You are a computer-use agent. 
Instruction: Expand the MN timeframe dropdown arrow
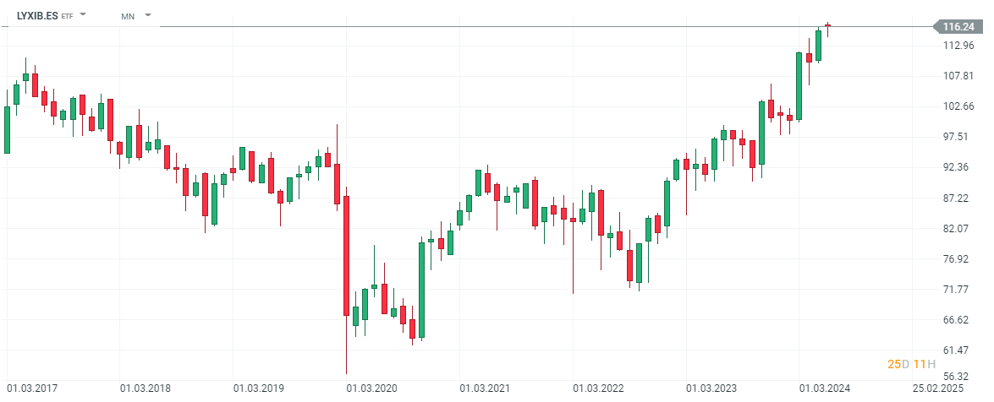[148, 15]
